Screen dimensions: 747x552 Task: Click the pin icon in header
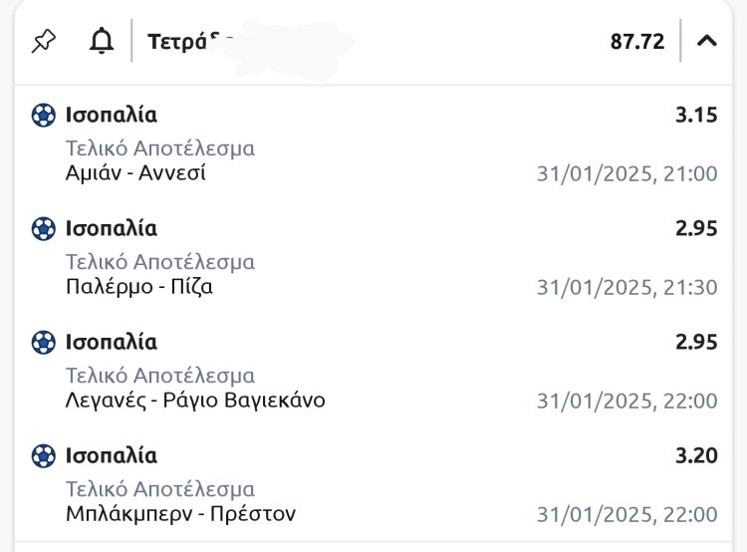pos(44,42)
